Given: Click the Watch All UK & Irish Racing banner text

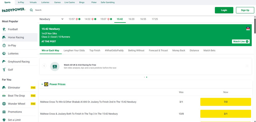Looking at the screenshot, I should pyautogui.click(x=80, y=65).
